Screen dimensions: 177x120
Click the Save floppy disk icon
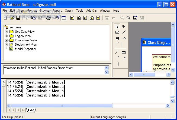(18, 18)
